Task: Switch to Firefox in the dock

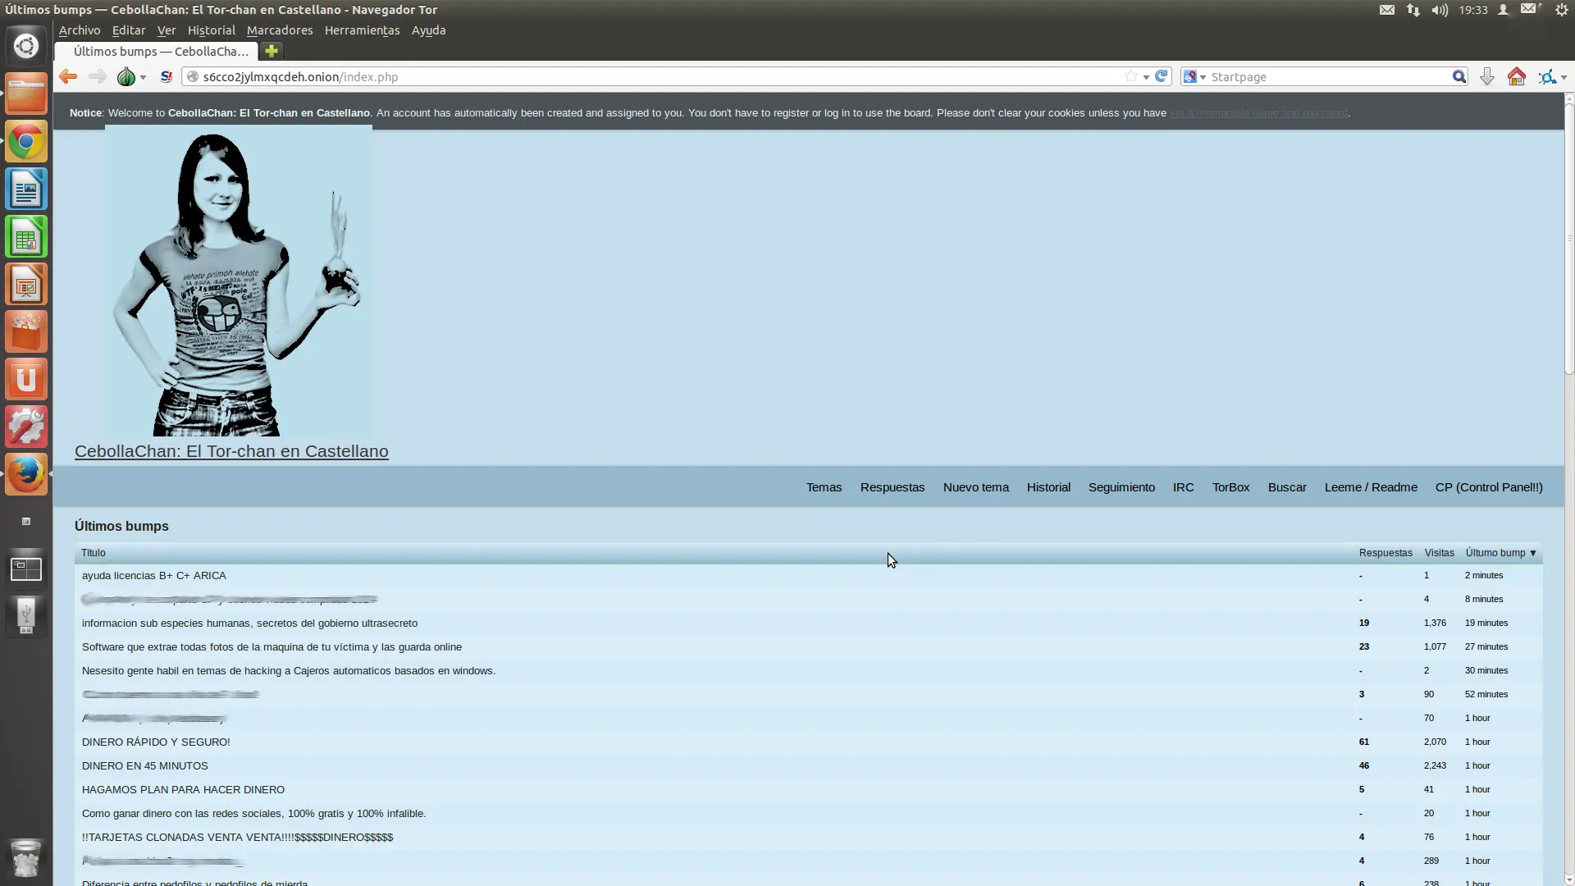Action: click(26, 474)
